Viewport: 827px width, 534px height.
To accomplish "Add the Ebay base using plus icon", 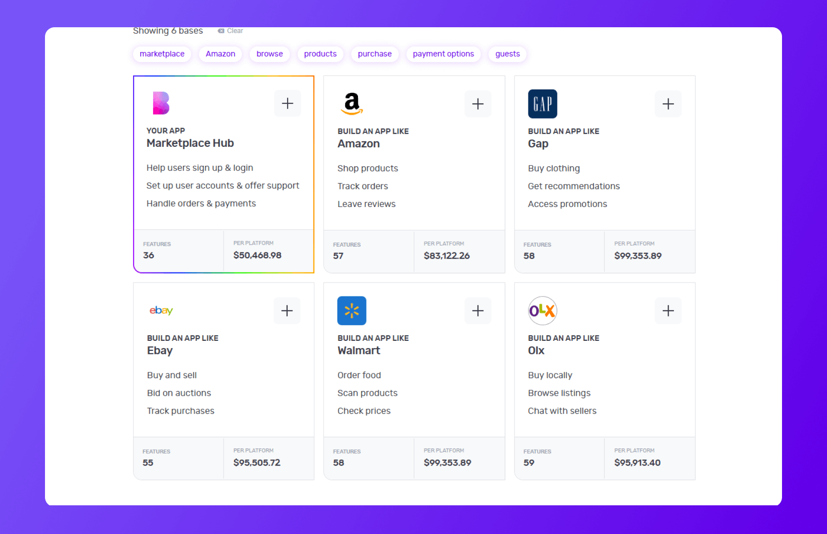I will point(287,311).
